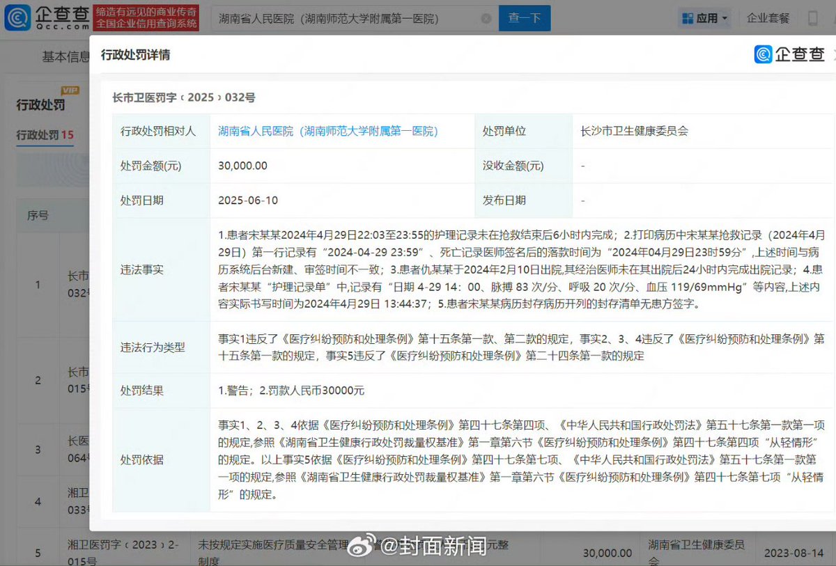836x566 pixels.
Task: Click the 处罚金额(元) label
Action: point(151,166)
